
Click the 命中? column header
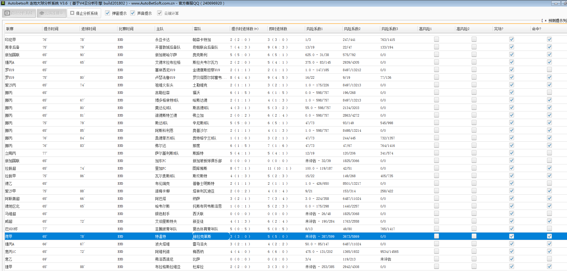tap(536, 29)
